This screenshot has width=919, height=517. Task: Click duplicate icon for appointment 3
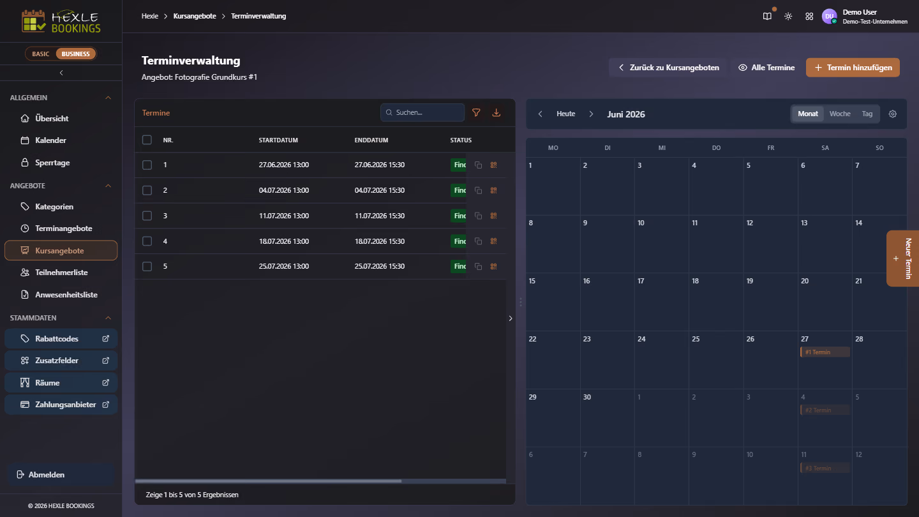478,216
